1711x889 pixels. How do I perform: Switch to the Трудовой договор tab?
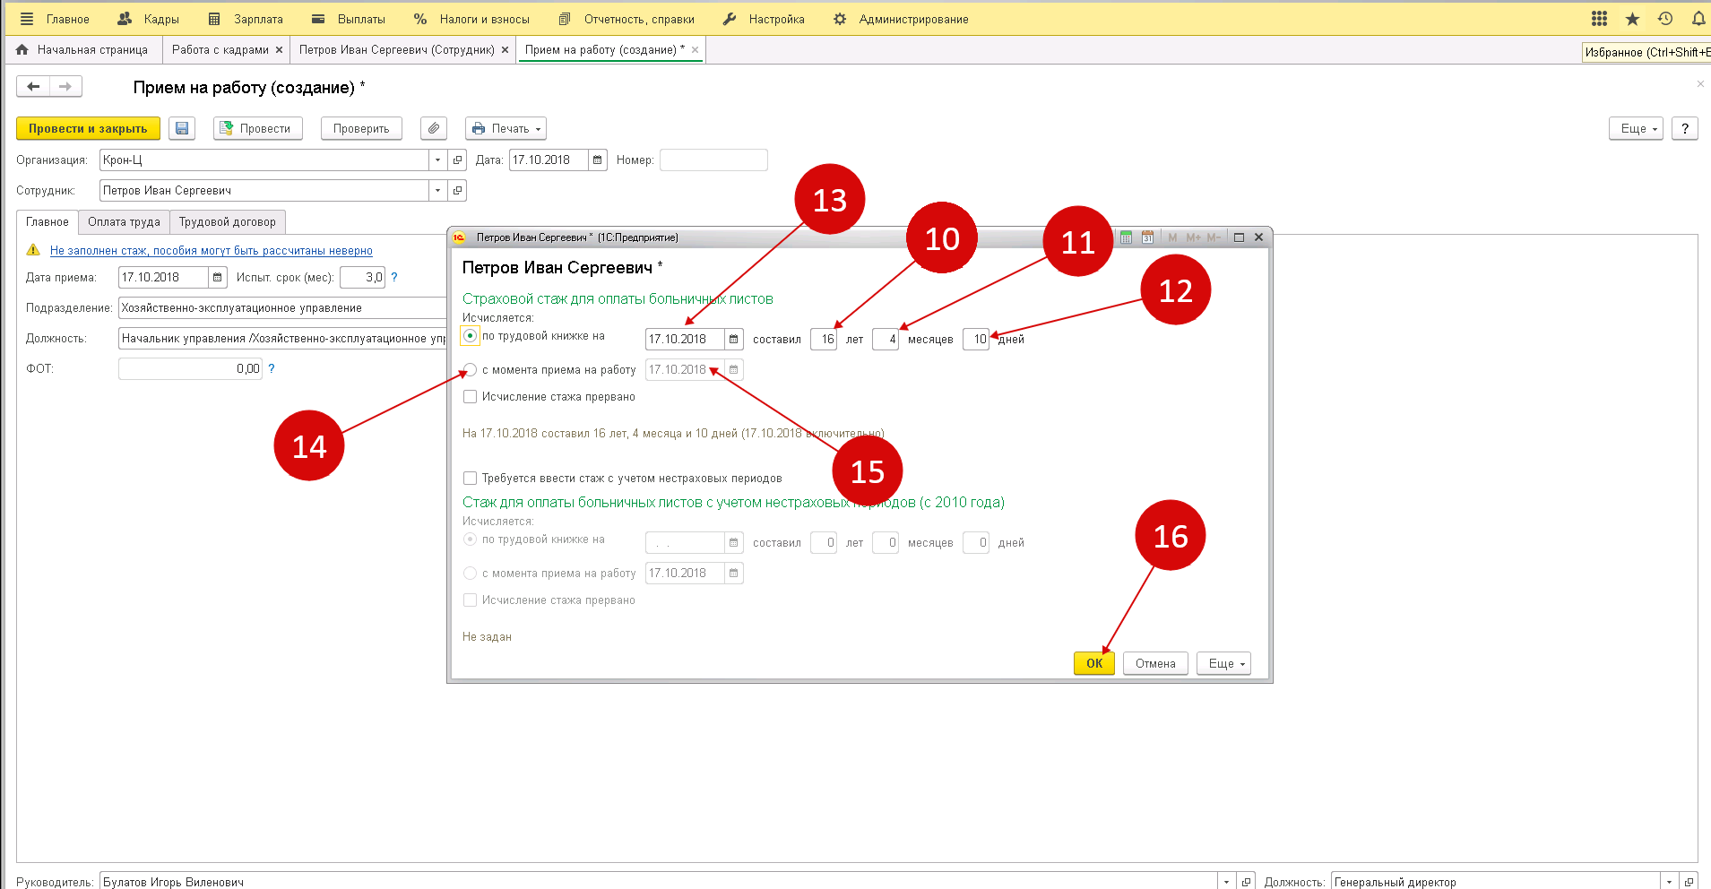[x=228, y=222]
